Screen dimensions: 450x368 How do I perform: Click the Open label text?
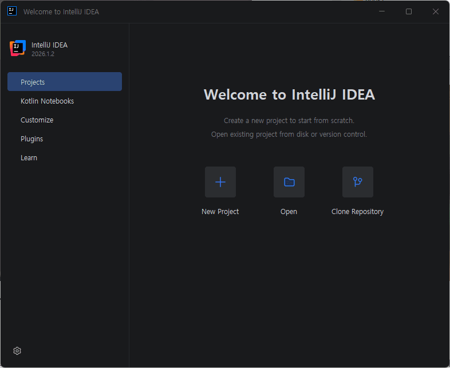(289, 212)
